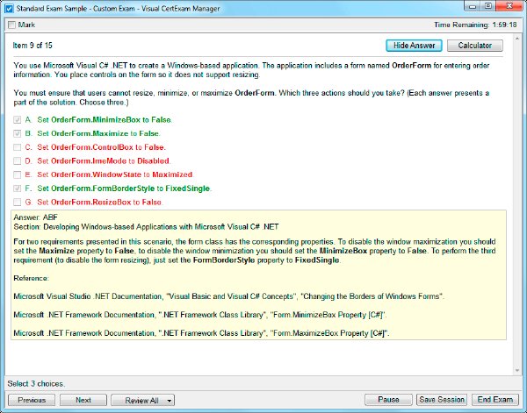Click the Section line in answer panel
Viewport: 527px width, 413px height.
[146, 227]
